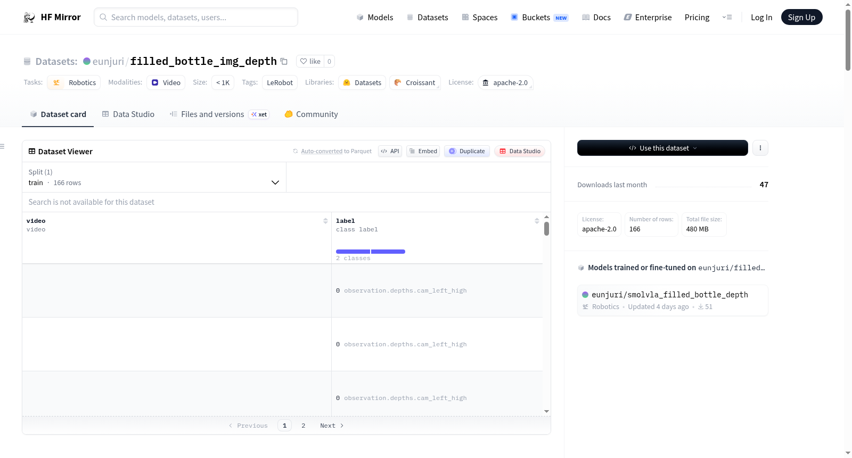Click the Dataset Viewer heading icon
This screenshot has width=852, height=458.
coord(32,152)
